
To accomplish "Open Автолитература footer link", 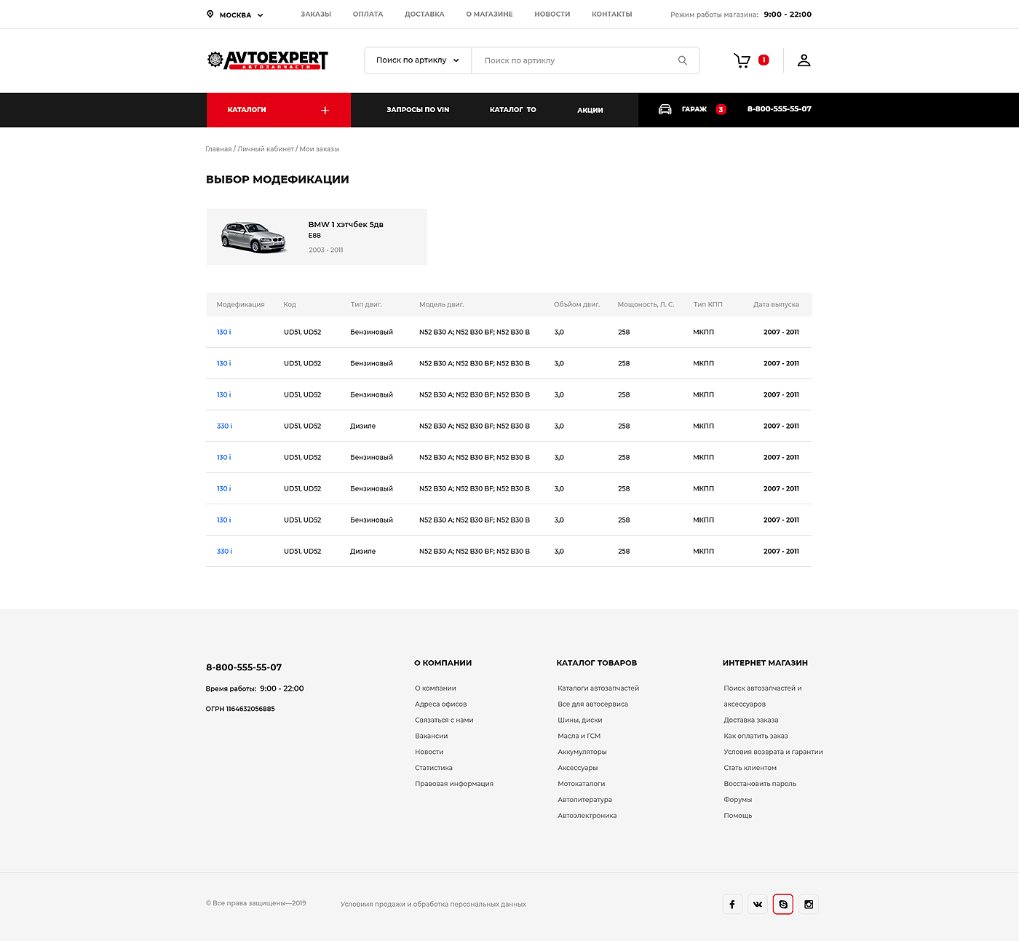I will pos(584,800).
